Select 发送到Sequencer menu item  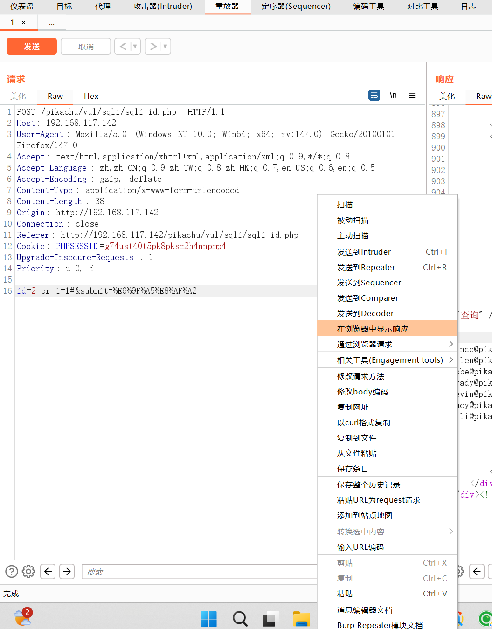pos(387,283)
